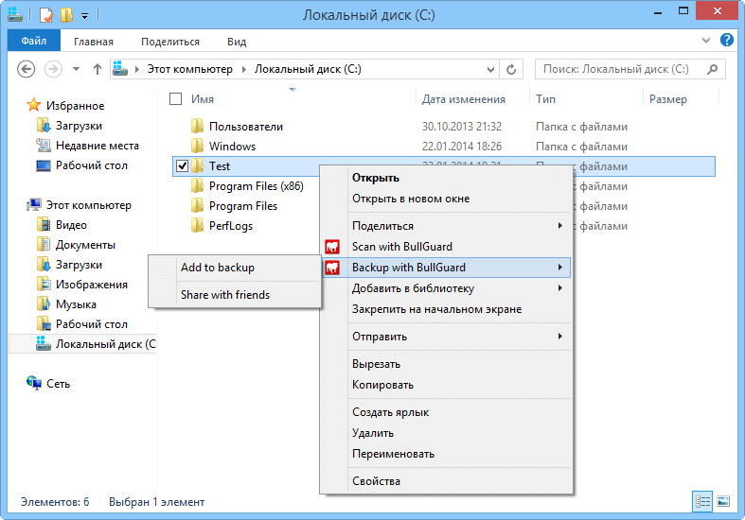Select Add to backup submenu item
Image resolution: width=745 pixels, height=520 pixels.
[235, 268]
